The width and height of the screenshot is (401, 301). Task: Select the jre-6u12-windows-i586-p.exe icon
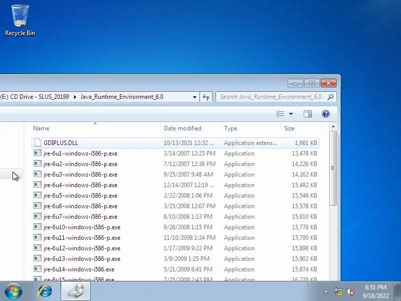coord(38,248)
